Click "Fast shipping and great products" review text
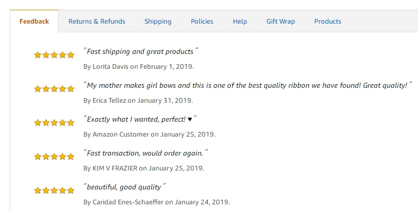 tap(140, 51)
